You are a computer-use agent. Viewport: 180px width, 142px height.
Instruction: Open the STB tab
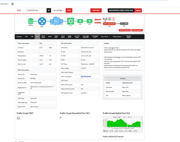(x=32, y=36)
